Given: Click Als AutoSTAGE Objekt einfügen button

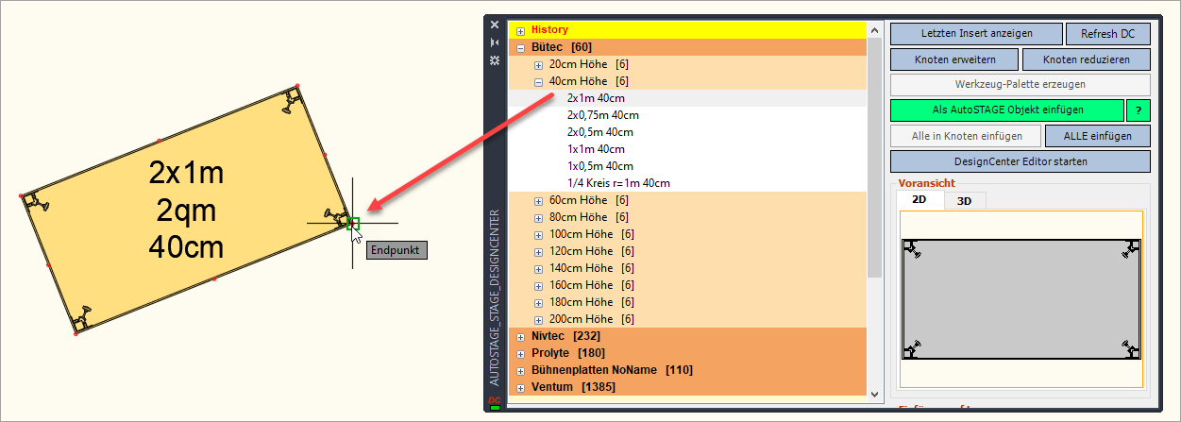Looking at the screenshot, I should (1006, 110).
